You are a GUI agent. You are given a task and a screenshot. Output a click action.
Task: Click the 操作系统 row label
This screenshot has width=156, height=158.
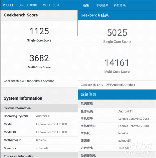click(x=87, y=111)
